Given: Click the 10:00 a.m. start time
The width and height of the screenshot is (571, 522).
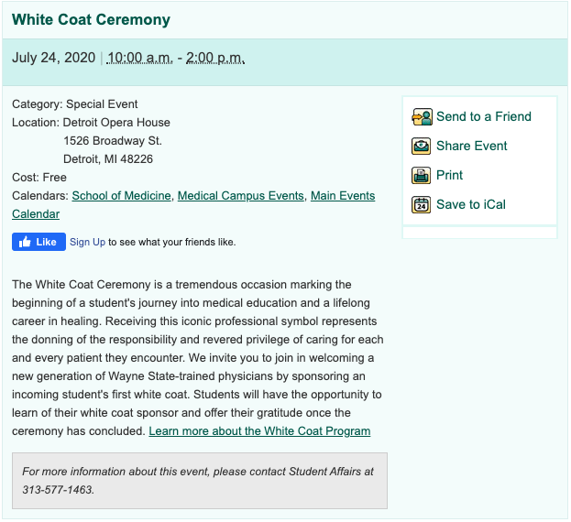Looking at the screenshot, I should [x=139, y=58].
